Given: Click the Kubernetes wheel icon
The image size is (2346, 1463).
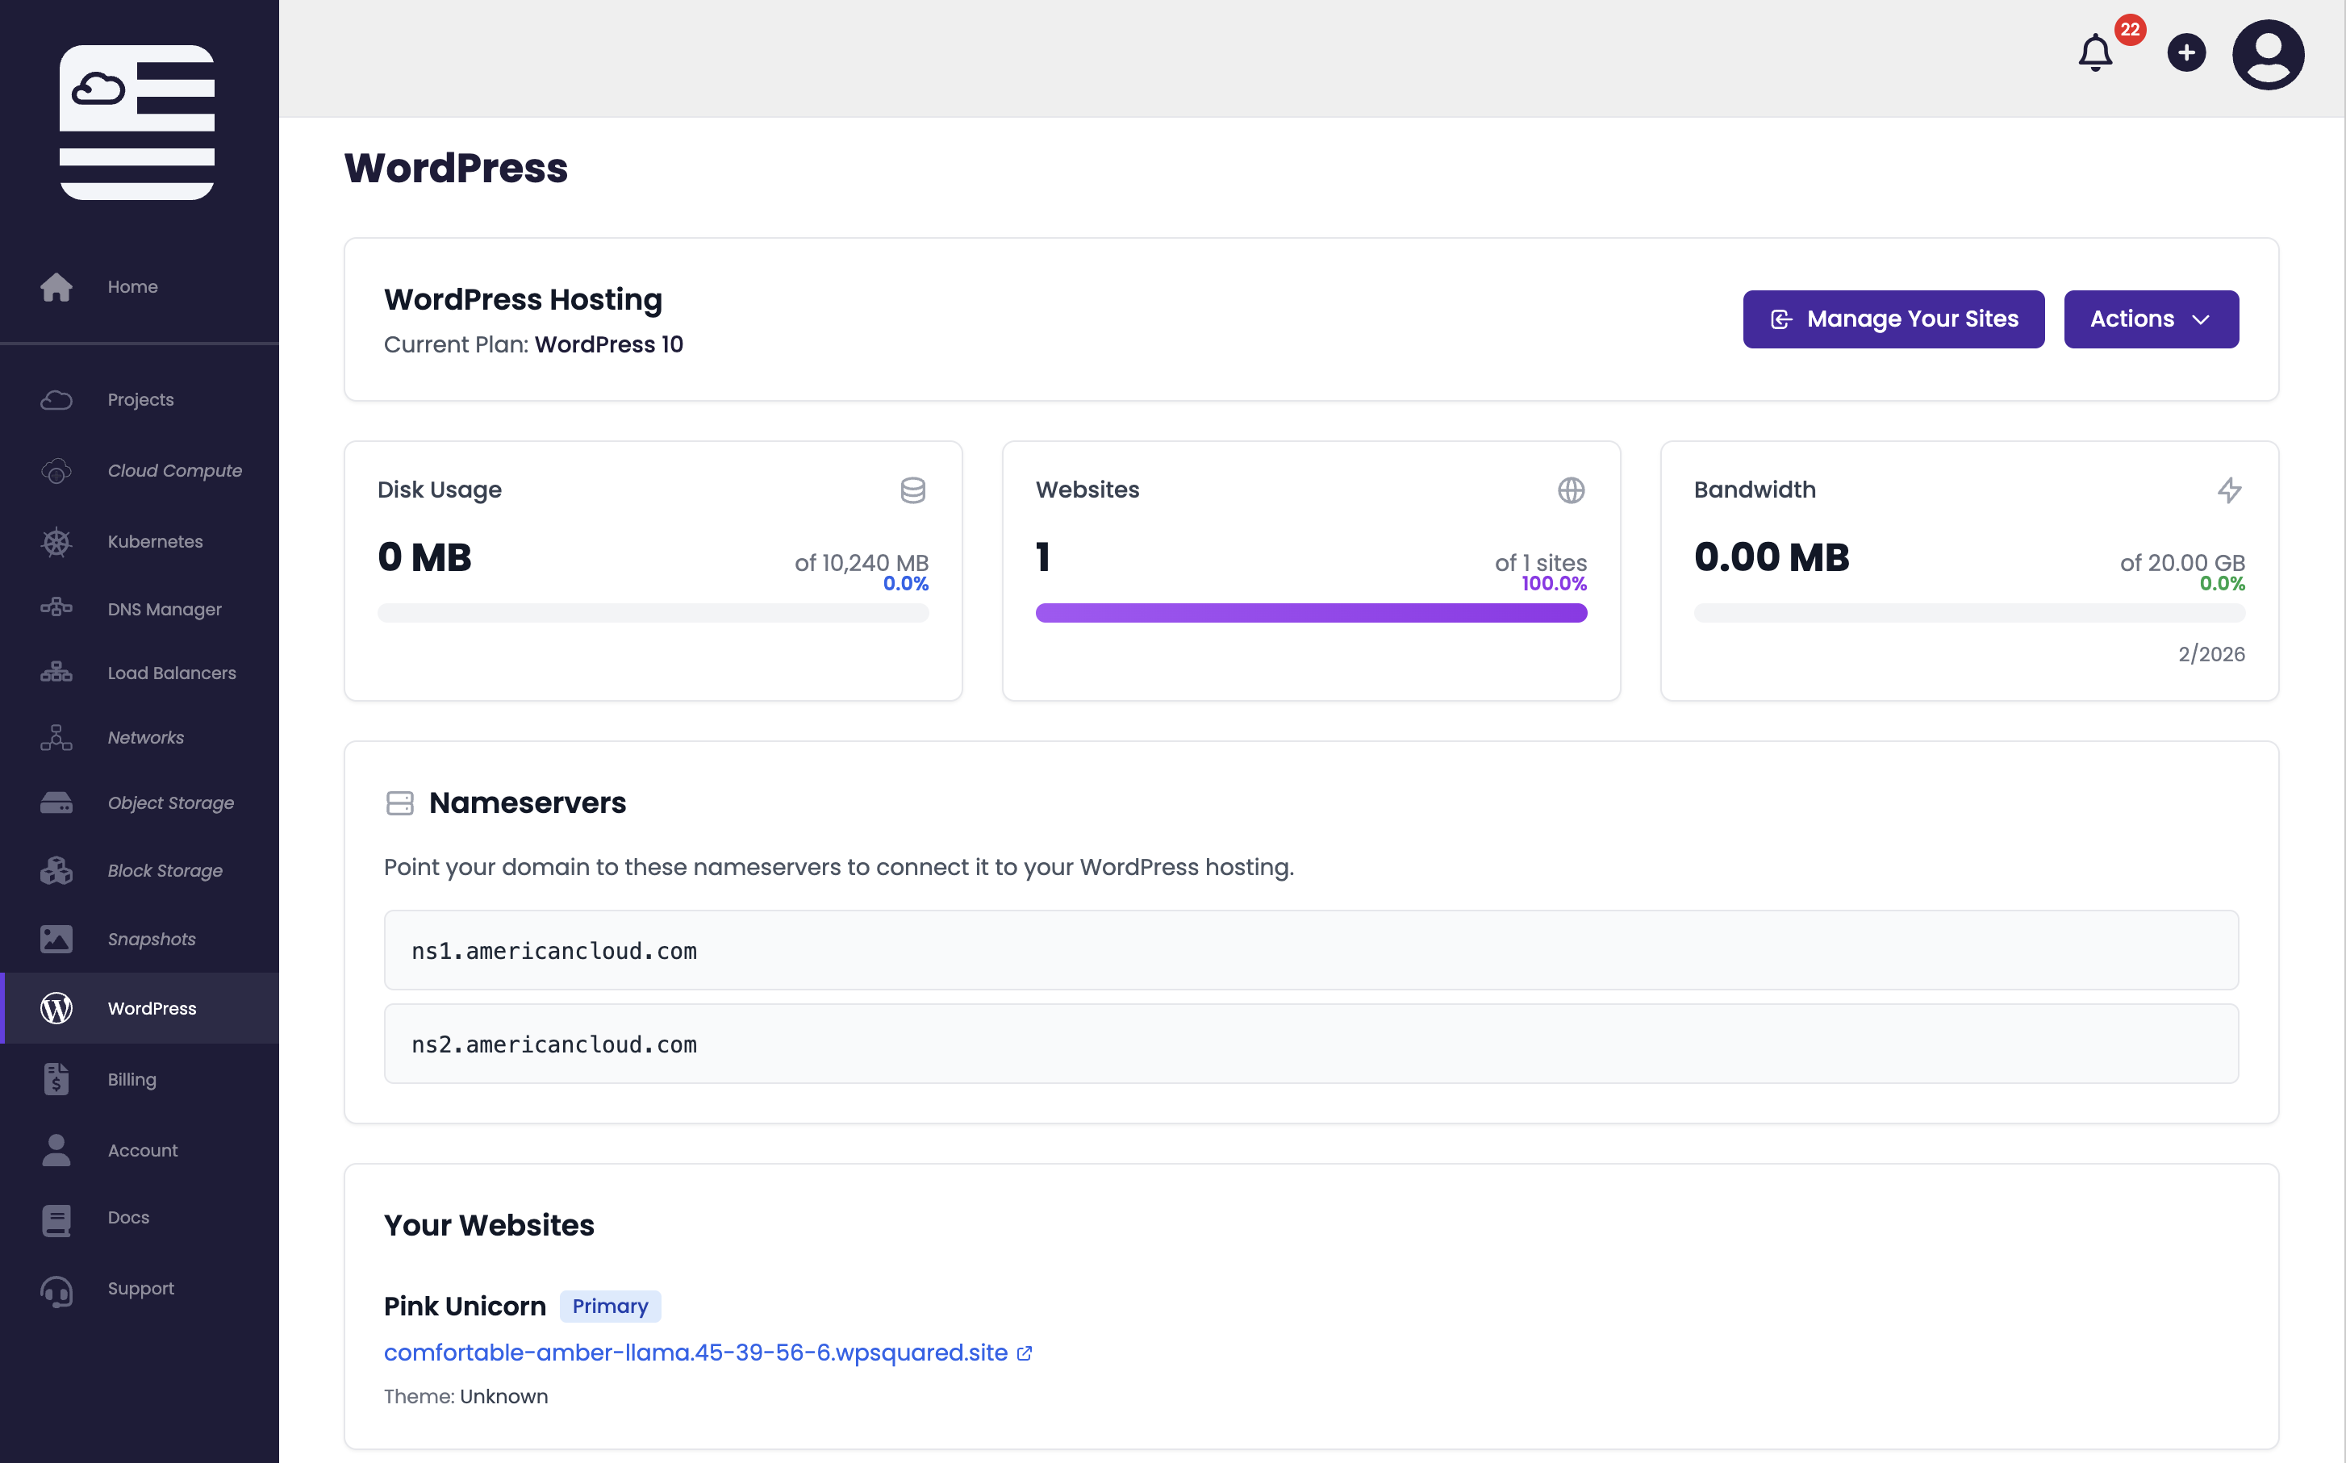Looking at the screenshot, I should click(56, 542).
